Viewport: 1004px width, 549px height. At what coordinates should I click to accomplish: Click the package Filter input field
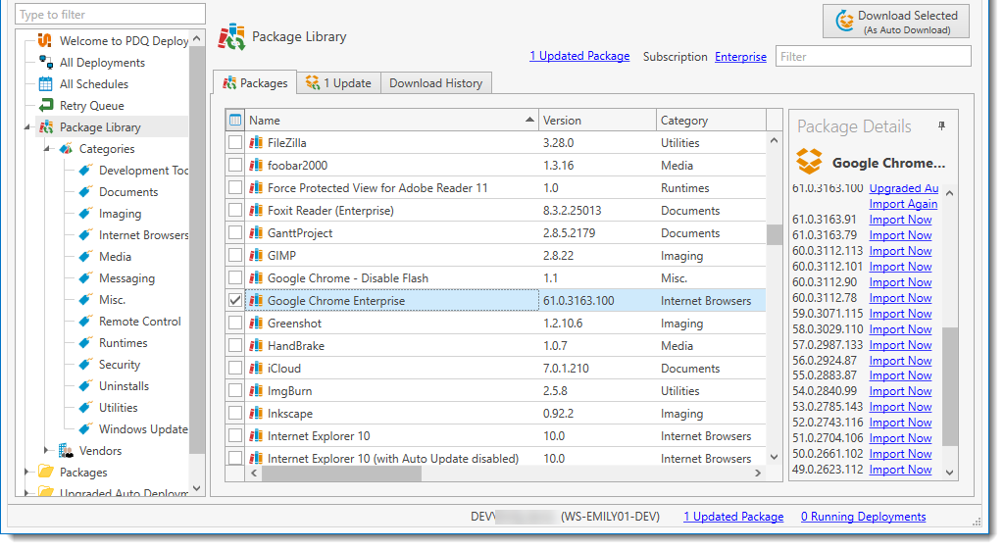coord(873,57)
